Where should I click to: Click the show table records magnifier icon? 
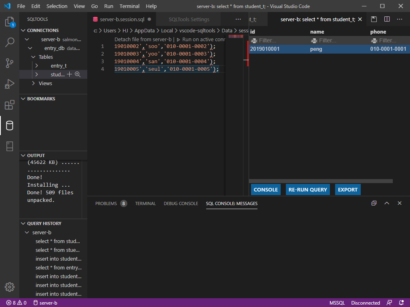(x=78, y=74)
